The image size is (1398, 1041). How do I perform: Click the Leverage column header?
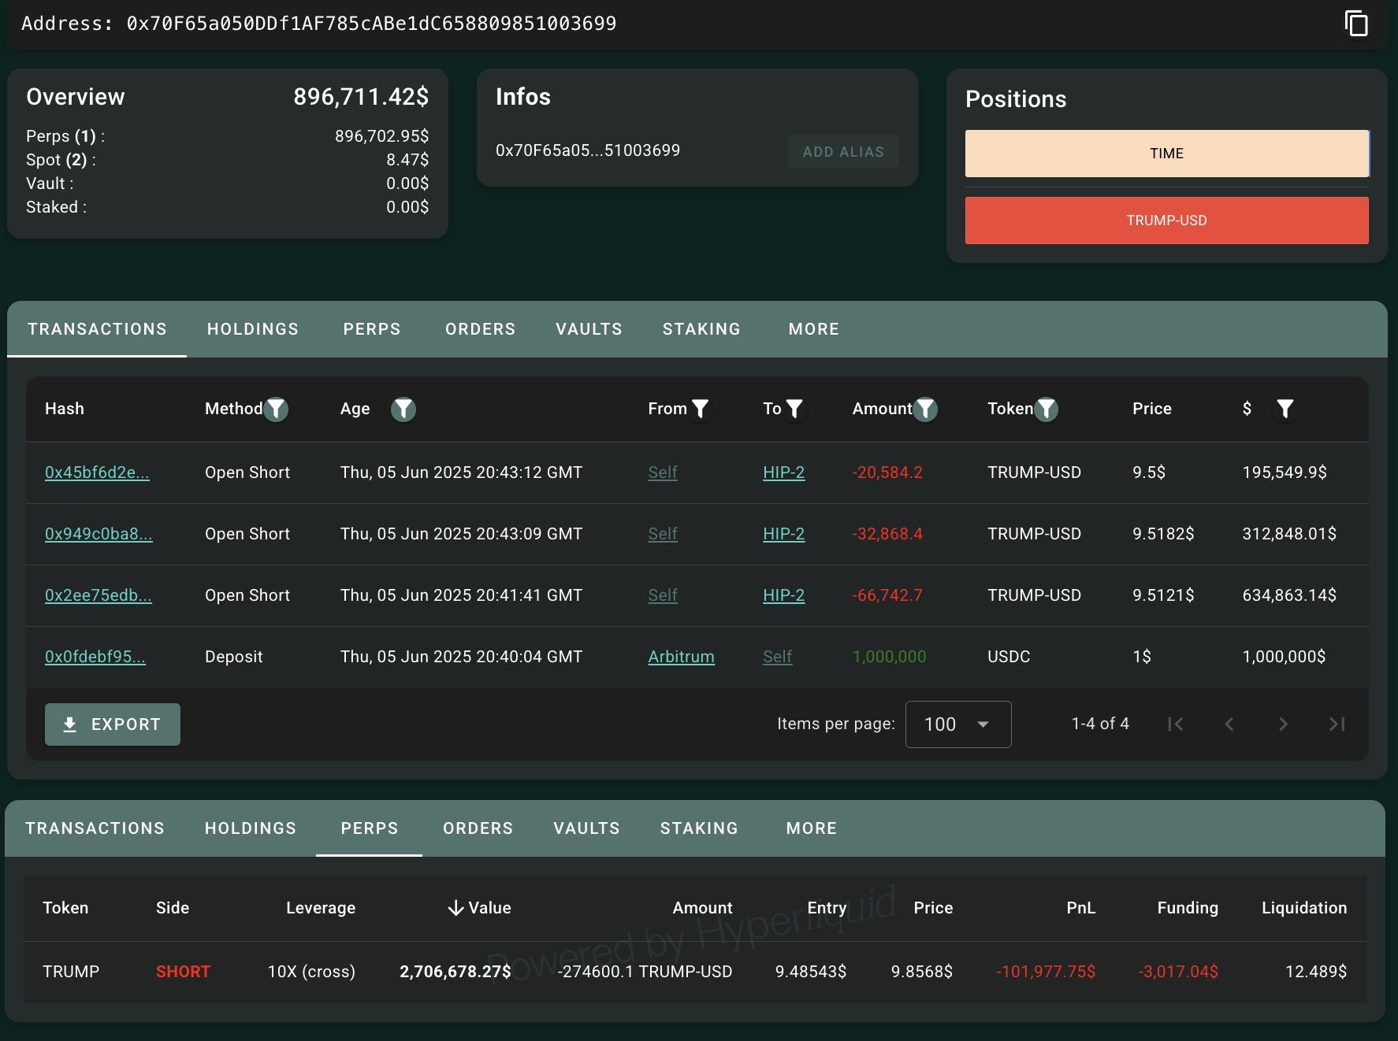click(x=320, y=908)
